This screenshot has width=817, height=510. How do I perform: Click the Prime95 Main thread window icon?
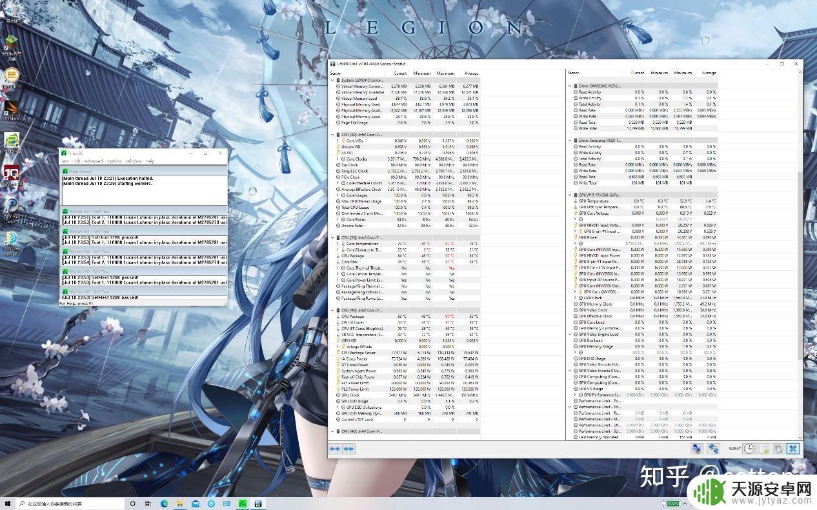click(x=65, y=172)
